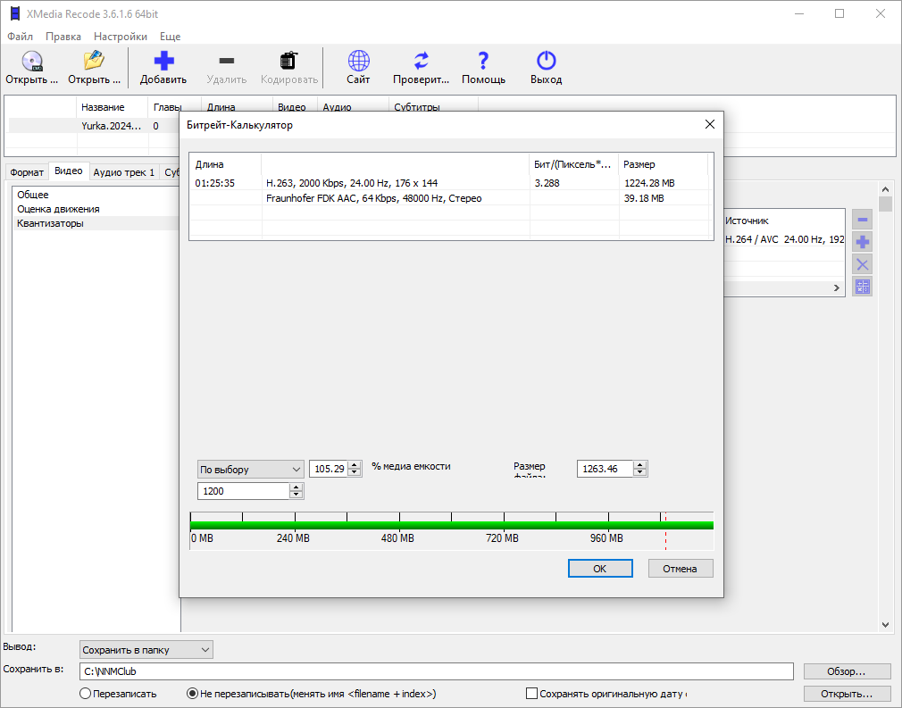
Task: Open the Сайт globe icon
Action: (x=358, y=61)
